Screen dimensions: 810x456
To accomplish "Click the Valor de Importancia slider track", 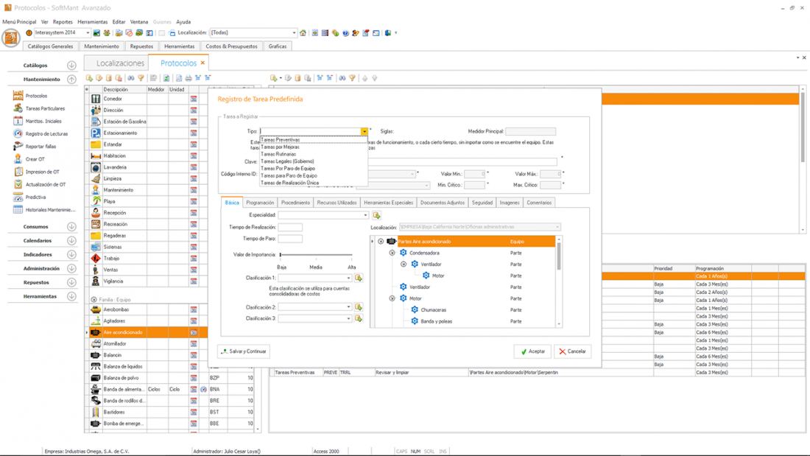I will pos(317,255).
